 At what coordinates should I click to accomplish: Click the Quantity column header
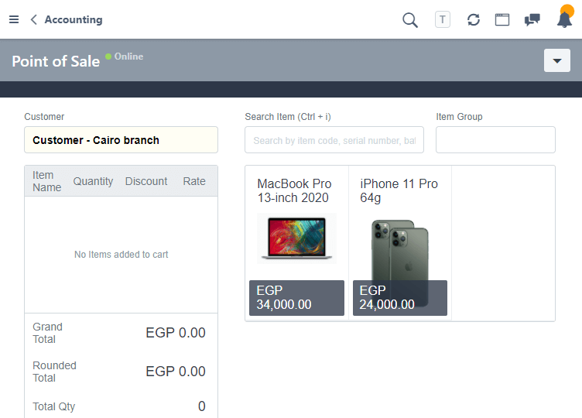93,181
